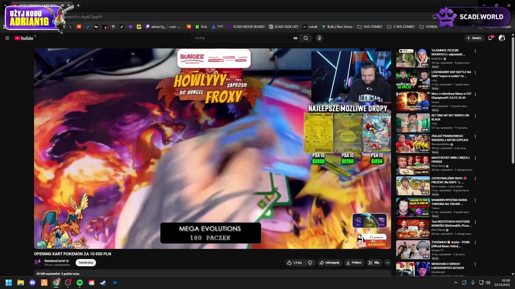Open the BanduraCartel channel name link
This screenshot has width=515, height=289.
(55, 261)
